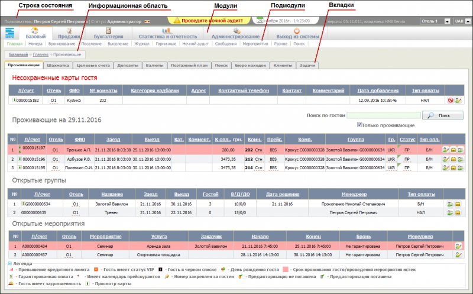Click the group icon in Полевкин's row
Screen dimensions: 473x294
click(460, 168)
